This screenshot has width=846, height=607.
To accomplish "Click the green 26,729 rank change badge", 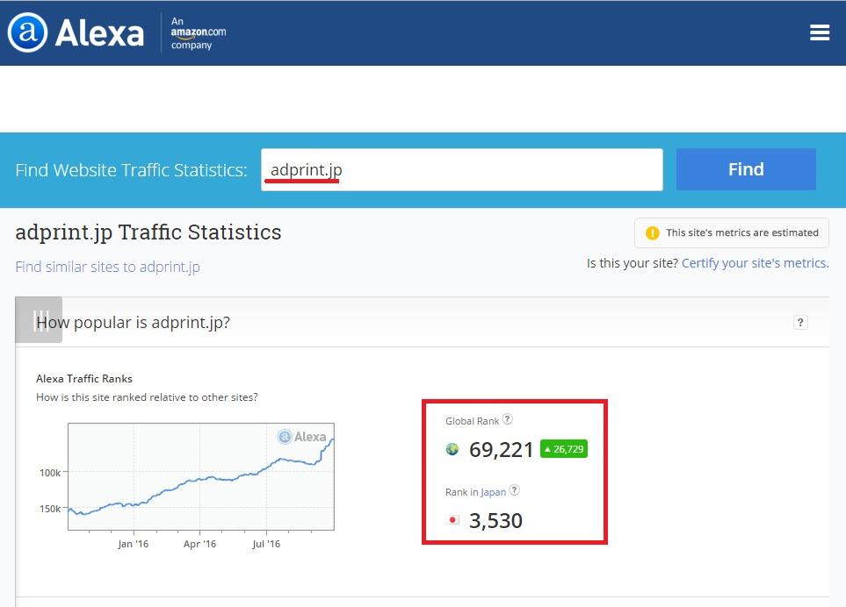I will tap(564, 449).
